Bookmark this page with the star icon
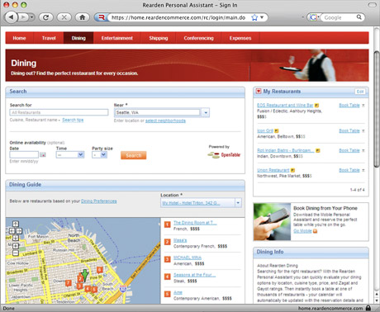Image resolution: width=380 pixels, height=312 pixels. point(254,17)
